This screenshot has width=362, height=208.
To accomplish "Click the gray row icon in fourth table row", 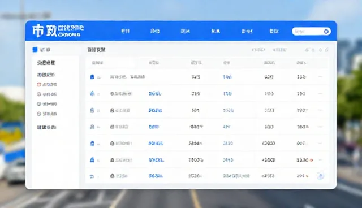I will click(x=92, y=127).
